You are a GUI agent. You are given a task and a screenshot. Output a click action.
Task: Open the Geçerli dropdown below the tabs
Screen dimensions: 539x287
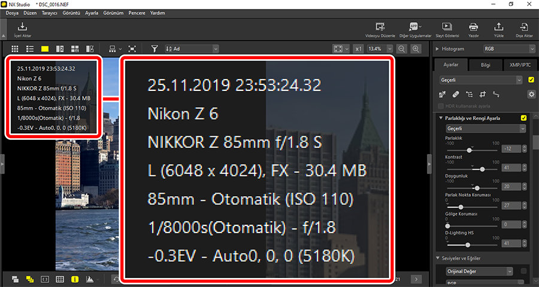coord(481,80)
